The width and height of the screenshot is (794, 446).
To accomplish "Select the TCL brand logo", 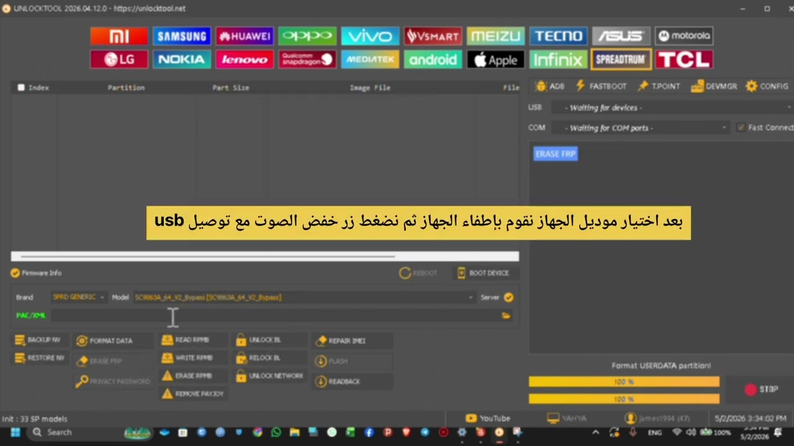I will tap(684, 59).
